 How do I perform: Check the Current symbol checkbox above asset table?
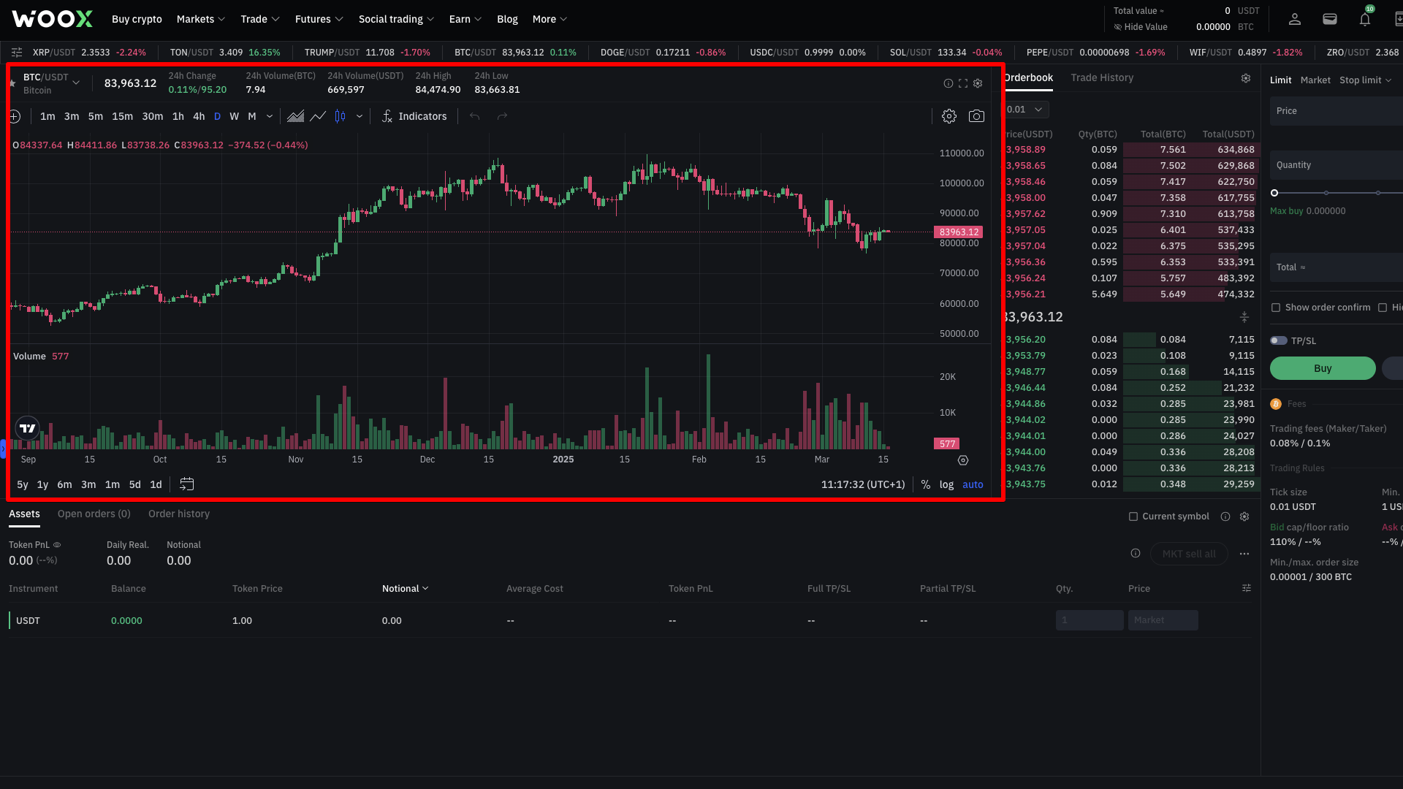[1133, 517]
